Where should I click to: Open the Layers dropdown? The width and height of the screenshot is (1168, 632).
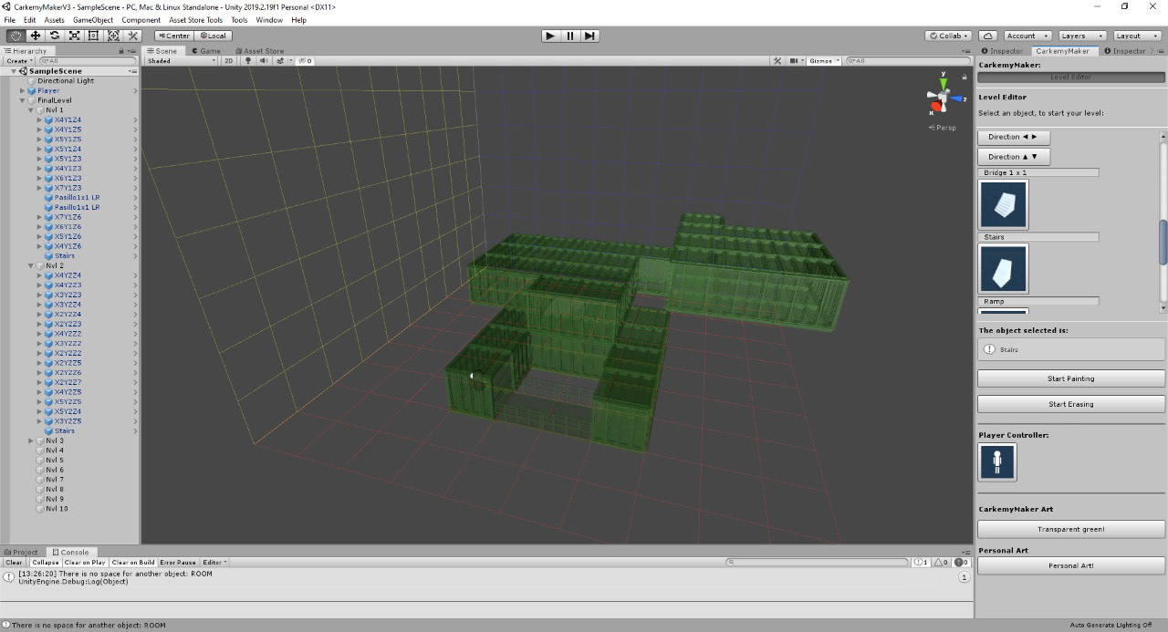click(1081, 36)
